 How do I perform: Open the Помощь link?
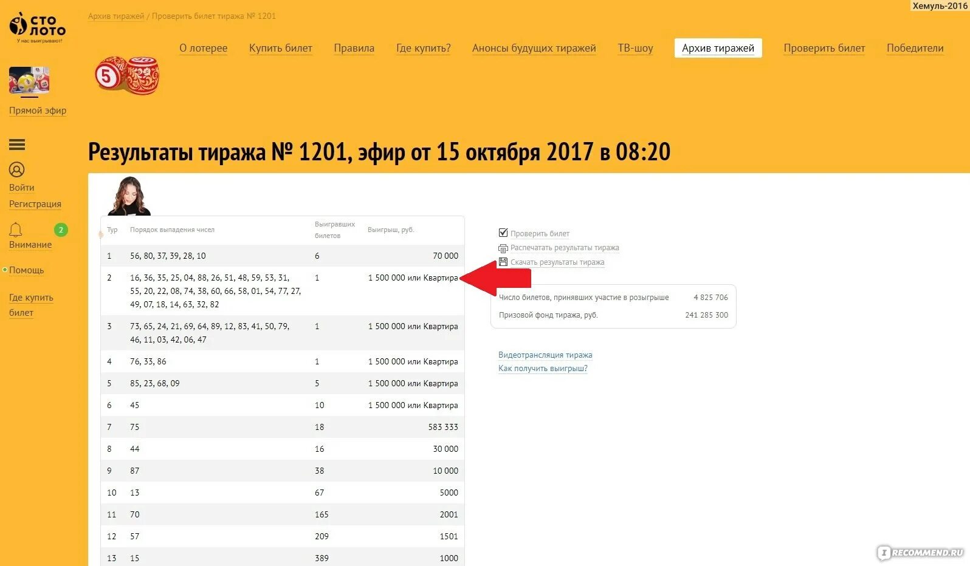click(27, 270)
